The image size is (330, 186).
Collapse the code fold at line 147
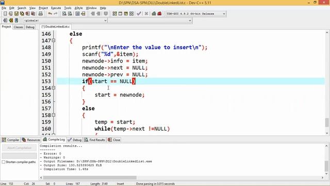[54, 40]
